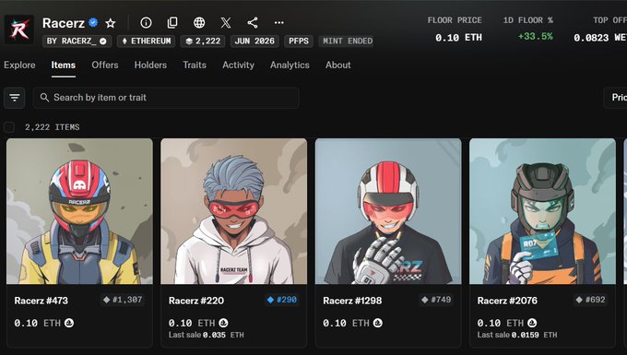Open the Price sort dropdown

[615, 98]
